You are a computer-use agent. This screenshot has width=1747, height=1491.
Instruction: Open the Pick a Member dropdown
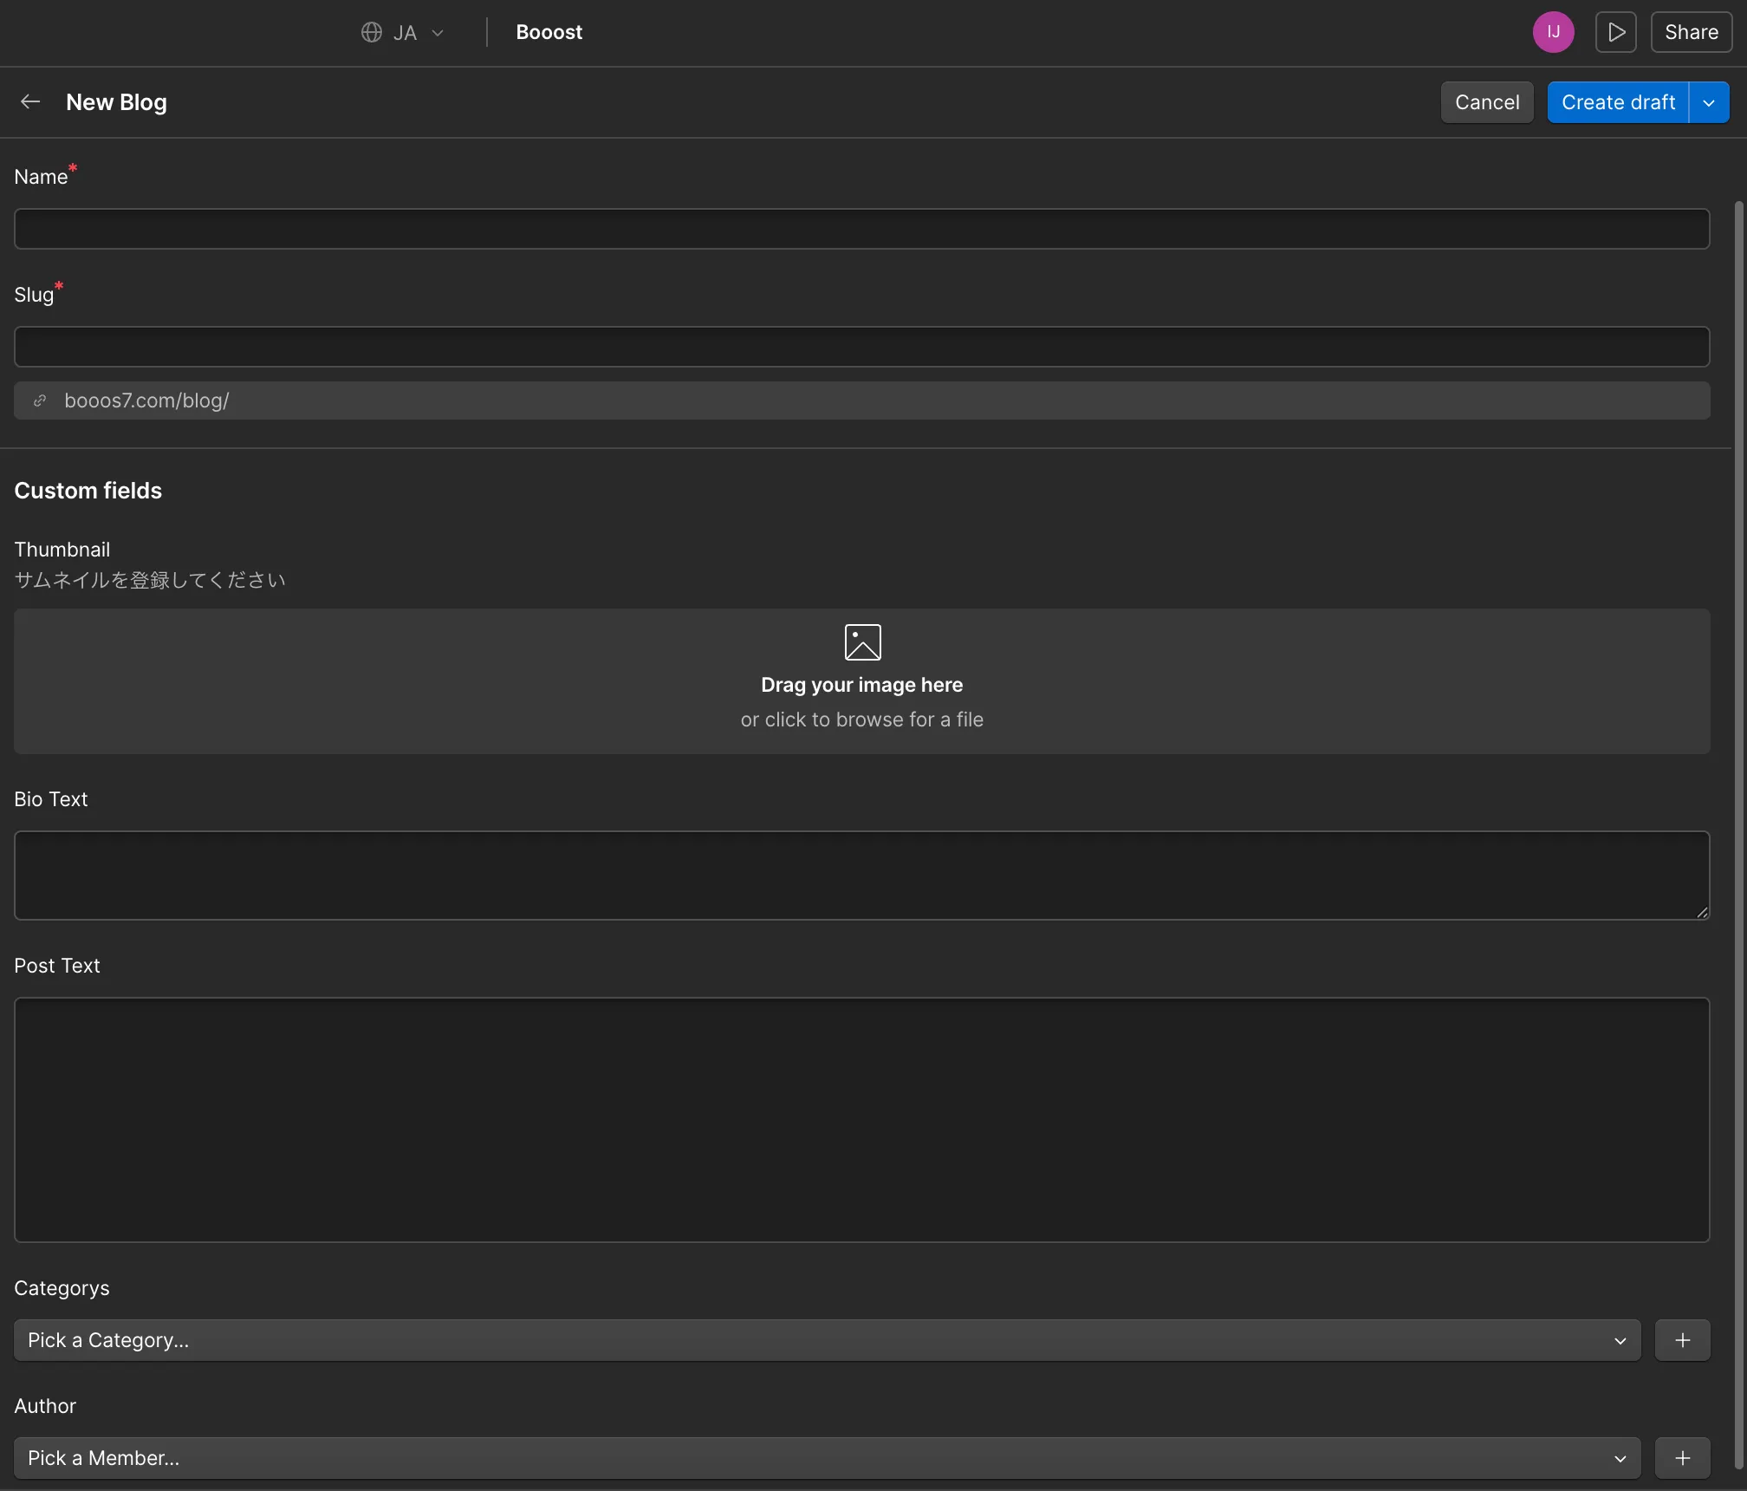click(828, 1458)
